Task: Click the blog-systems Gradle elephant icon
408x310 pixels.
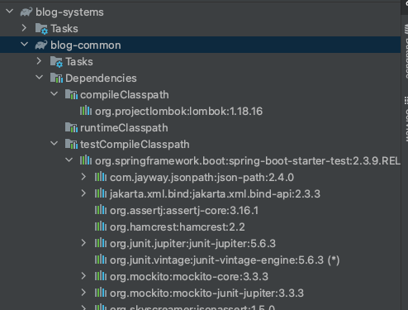Action: coord(26,12)
